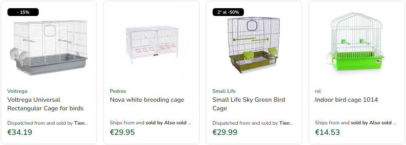Click the €29.99 price
The height and width of the screenshot is (145, 406).
point(225,132)
